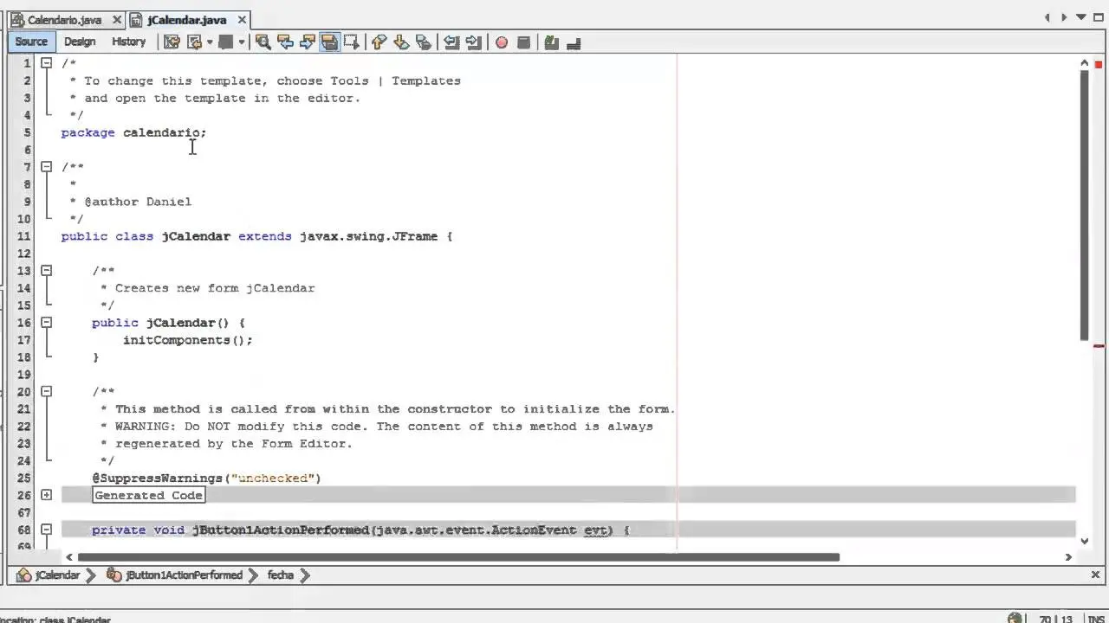Click the horizontal scrollbar thumb

tap(457, 557)
